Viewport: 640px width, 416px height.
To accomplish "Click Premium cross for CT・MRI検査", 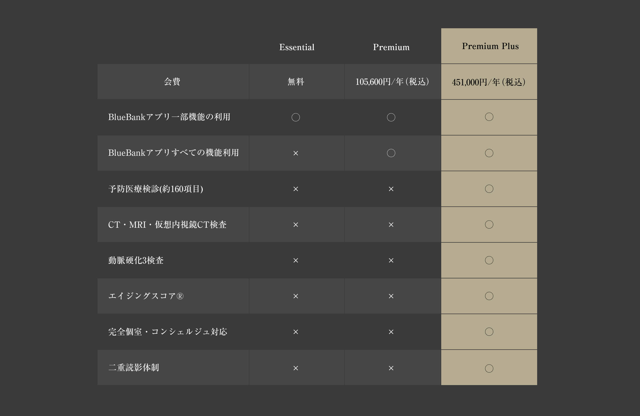I will pos(391,225).
